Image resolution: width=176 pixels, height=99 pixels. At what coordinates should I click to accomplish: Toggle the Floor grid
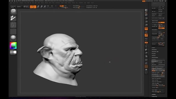coord(146,32)
